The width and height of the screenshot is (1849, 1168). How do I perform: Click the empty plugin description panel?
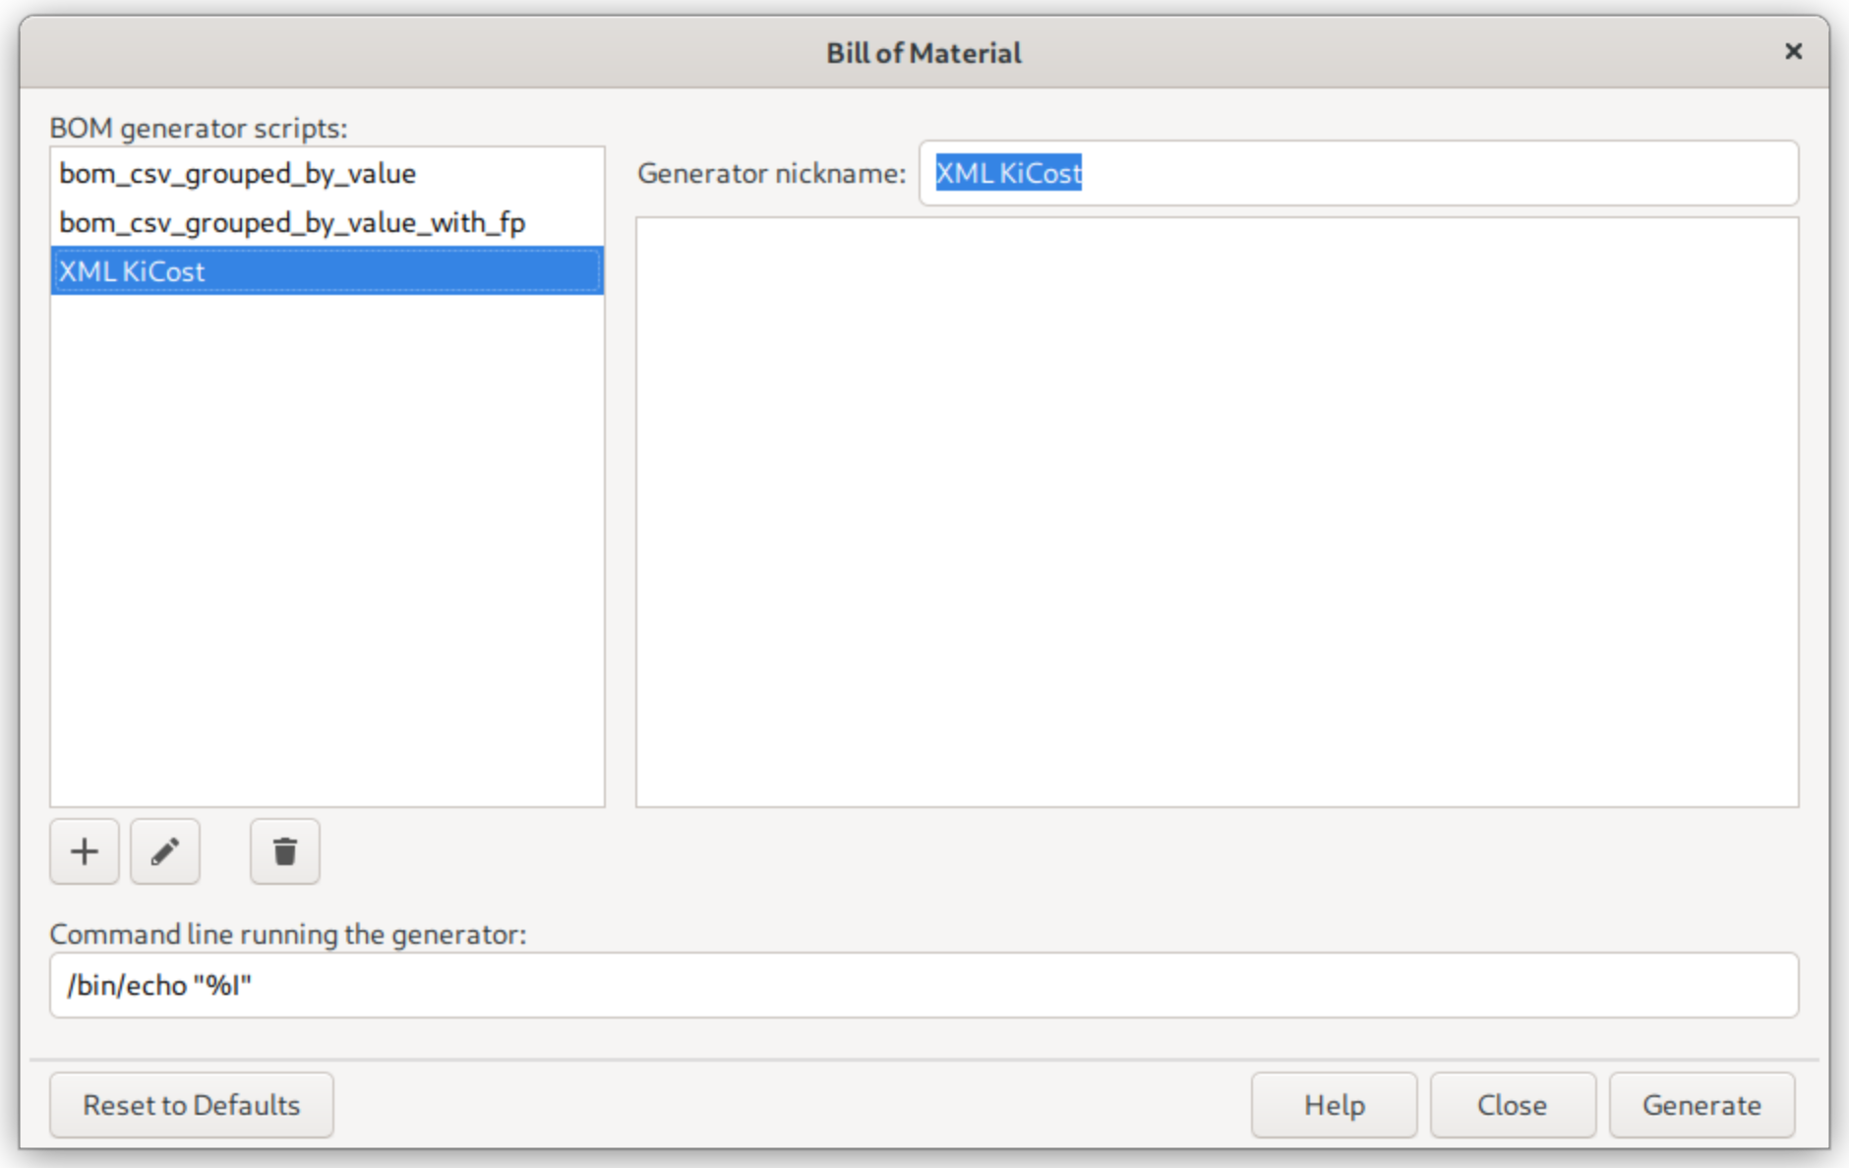click(x=1215, y=511)
